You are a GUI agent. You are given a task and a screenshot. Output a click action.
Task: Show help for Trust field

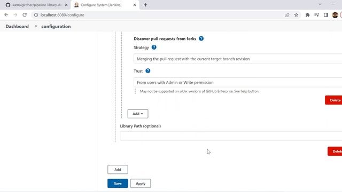(x=147, y=71)
